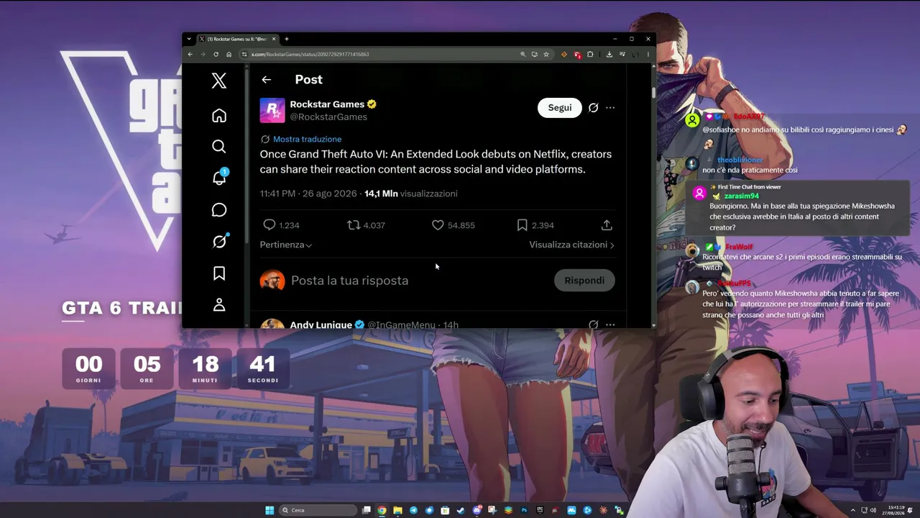Screen dimensions: 920x518
Task: Open Andy Lunique's profile name
Action: tap(321, 324)
